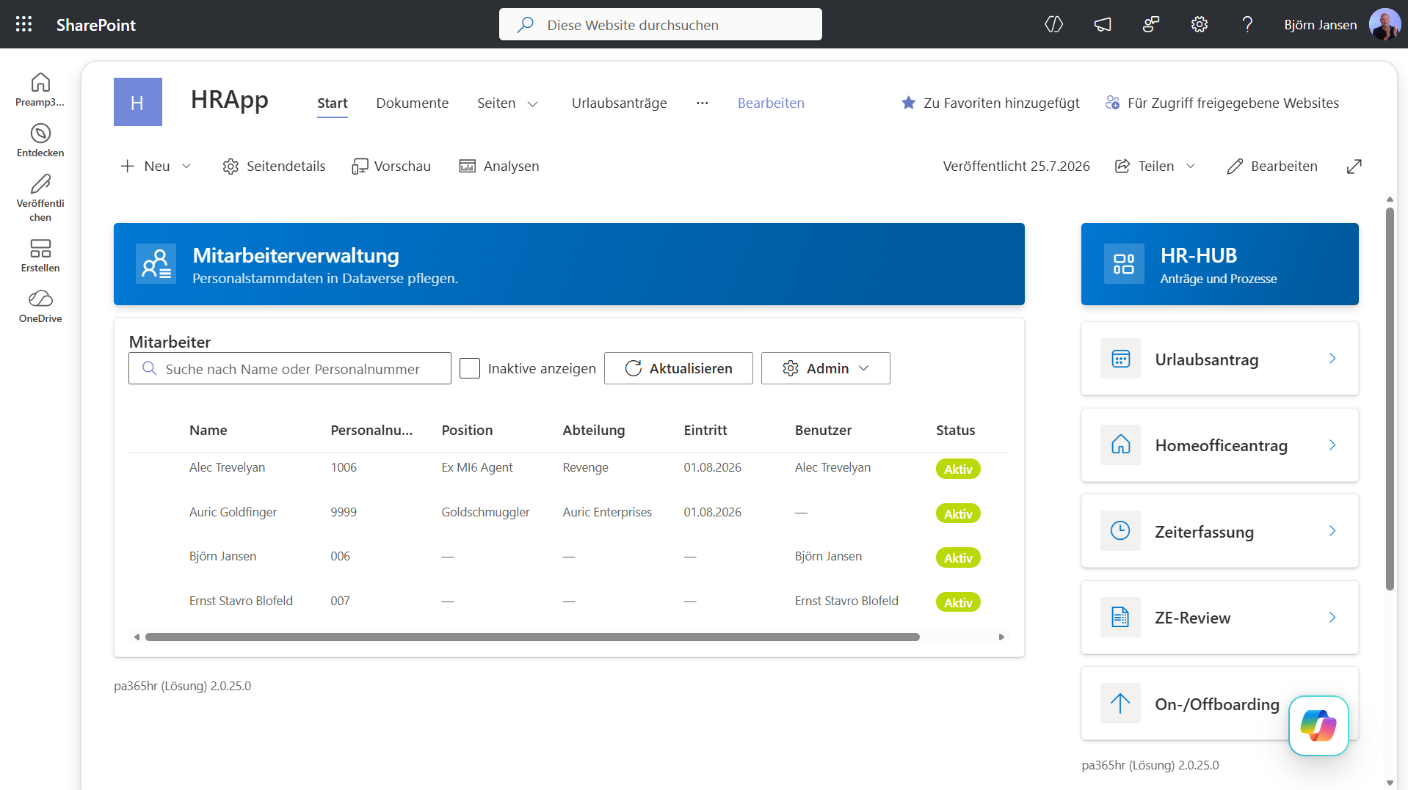The height and width of the screenshot is (790, 1408).
Task: Open Für Zugriff freigegebene Websites
Action: tap(1222, 103)
